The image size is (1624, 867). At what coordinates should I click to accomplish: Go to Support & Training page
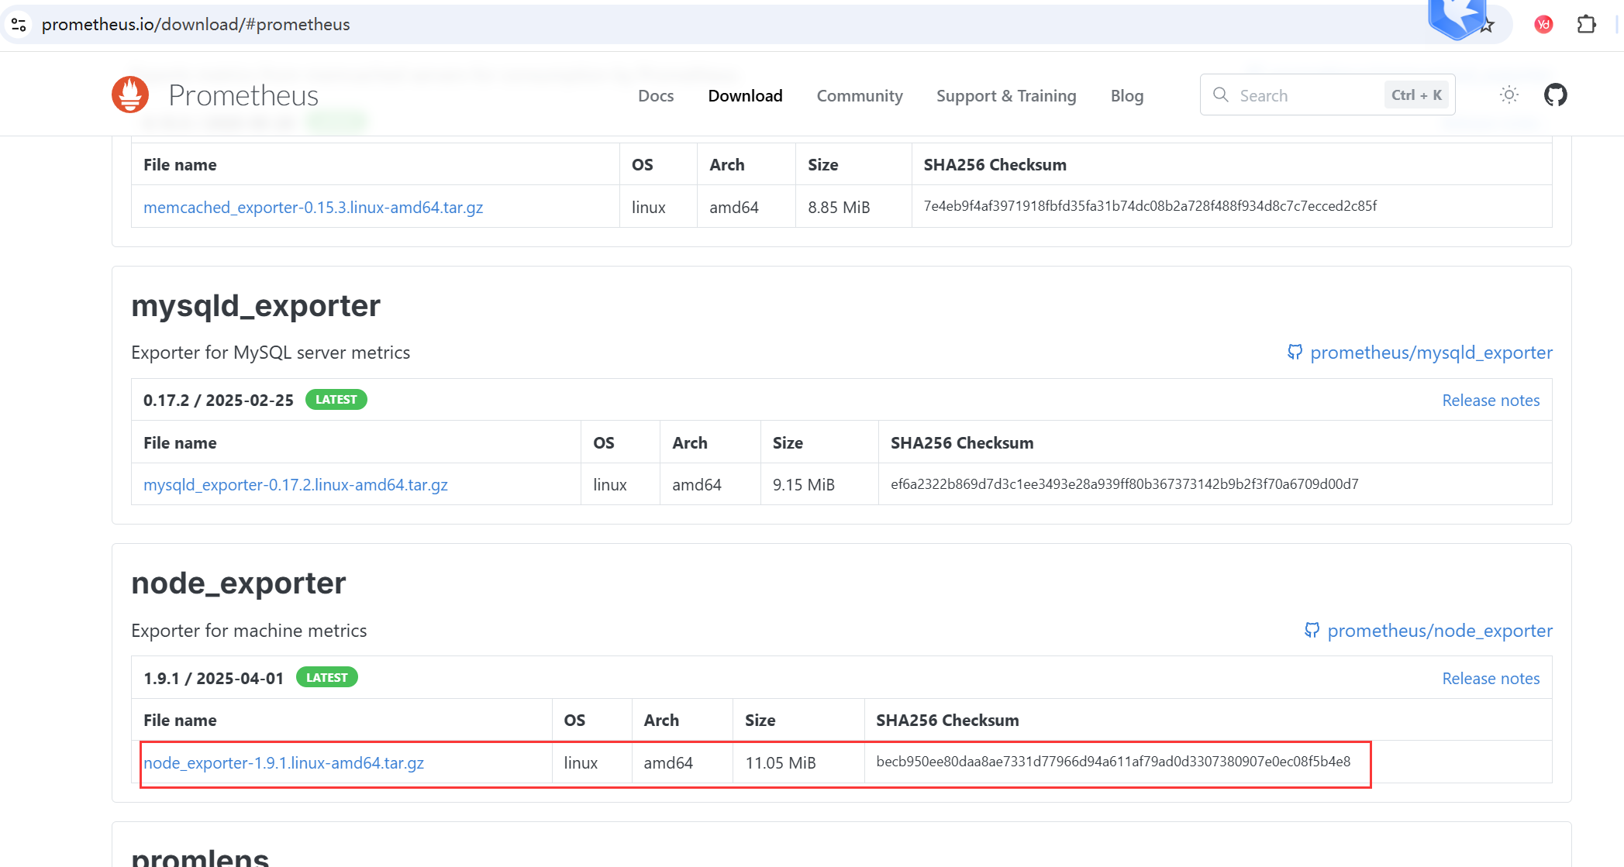[x=1006, y=96]
